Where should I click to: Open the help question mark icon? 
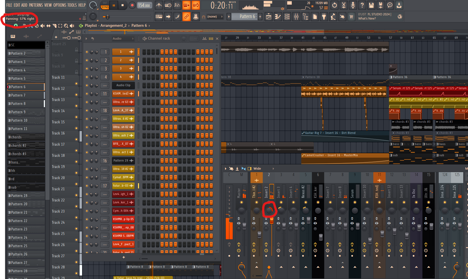[x=362, y=5]
